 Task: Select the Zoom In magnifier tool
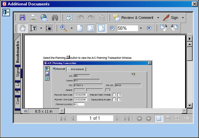point(64,28)
